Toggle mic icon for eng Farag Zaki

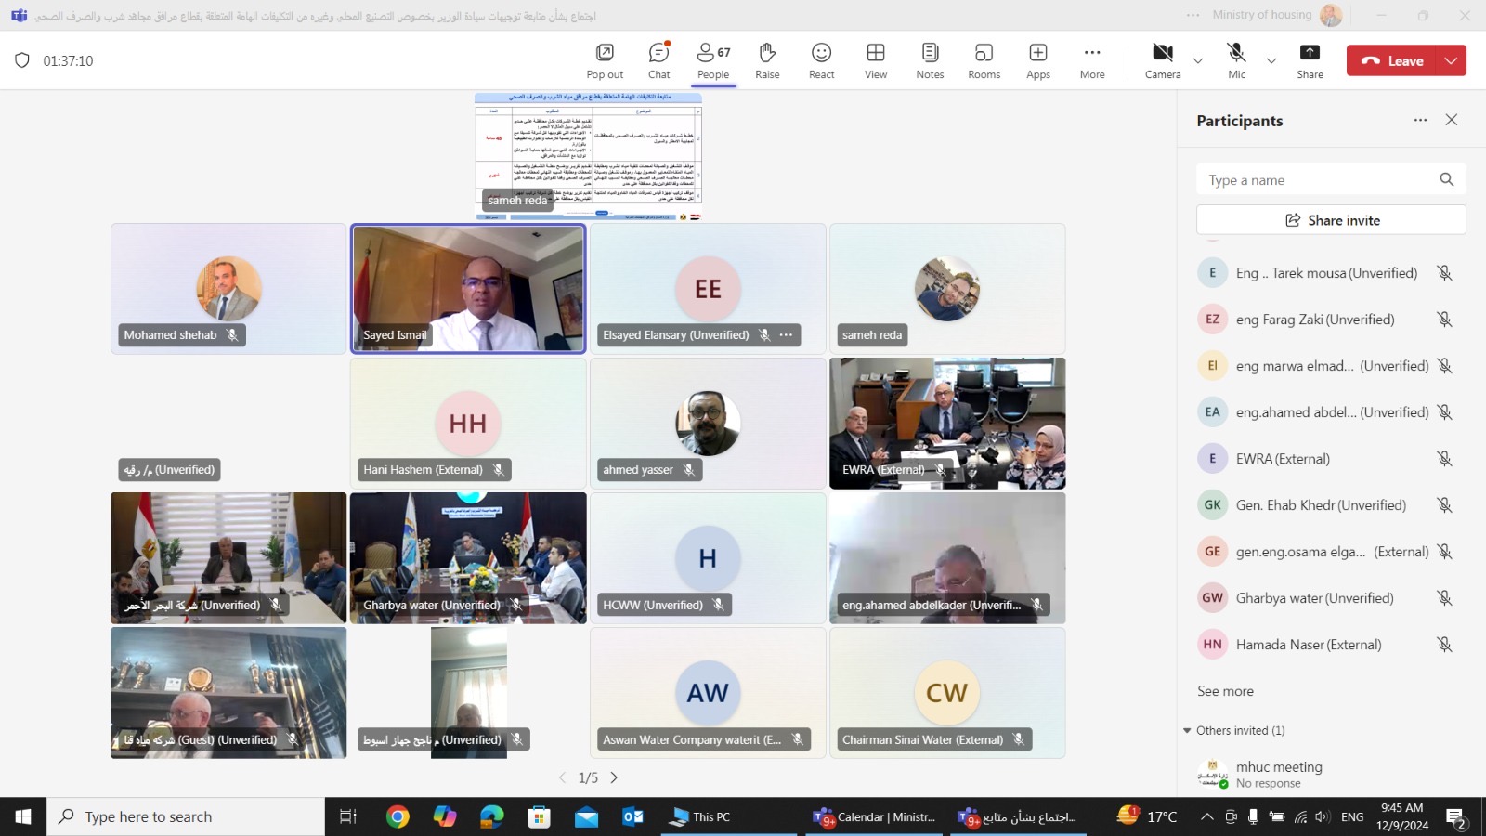click(x=1444, y=320)
